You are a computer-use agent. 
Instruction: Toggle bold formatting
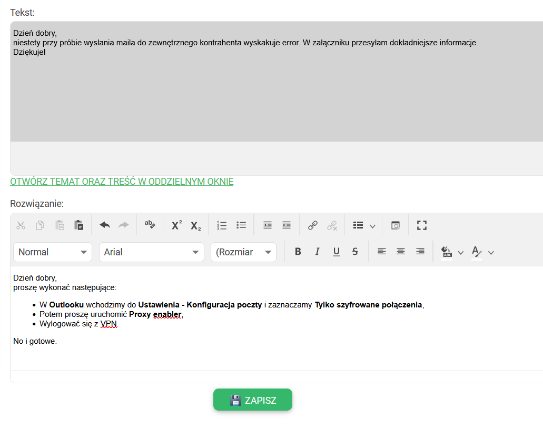tap(298, 252)
